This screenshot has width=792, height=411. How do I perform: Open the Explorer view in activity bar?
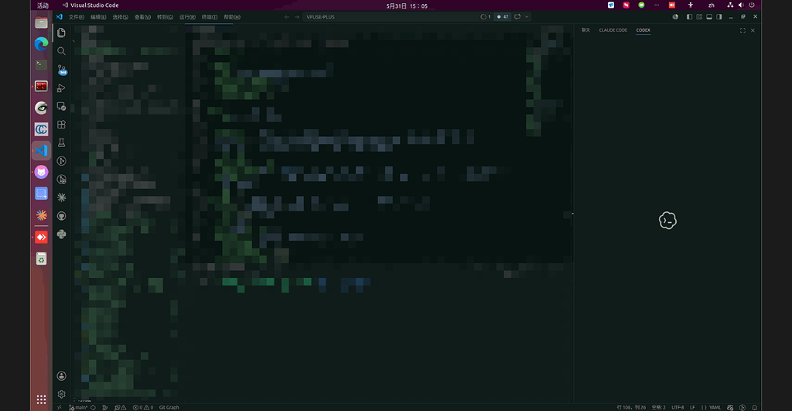[x=61, y=33]
